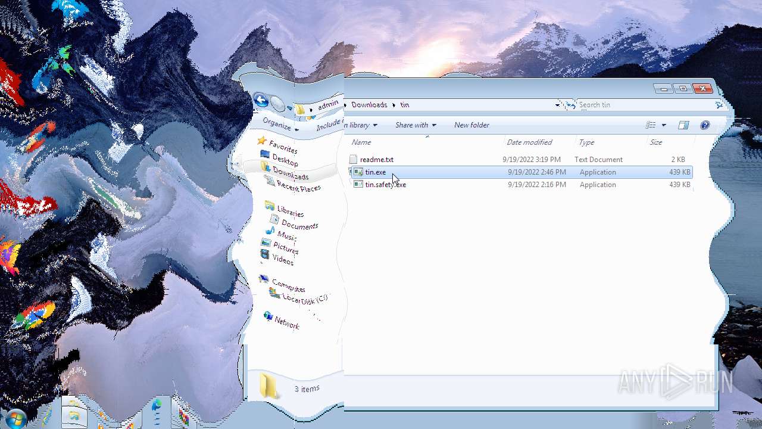Screen dimensions: 762x429
Task: Click into the Search tin field
Action: 646,105
